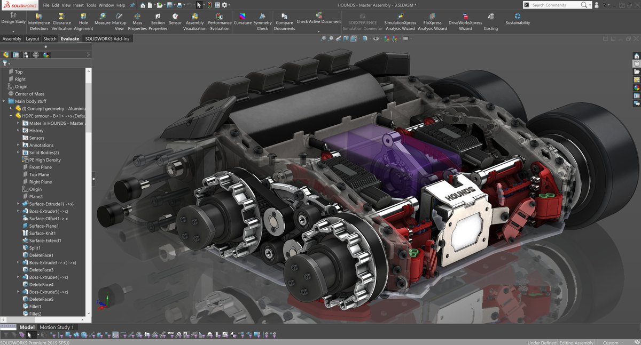Open Mass Properties
Viewport: 641px width, 345px height.
pos(137,22)
